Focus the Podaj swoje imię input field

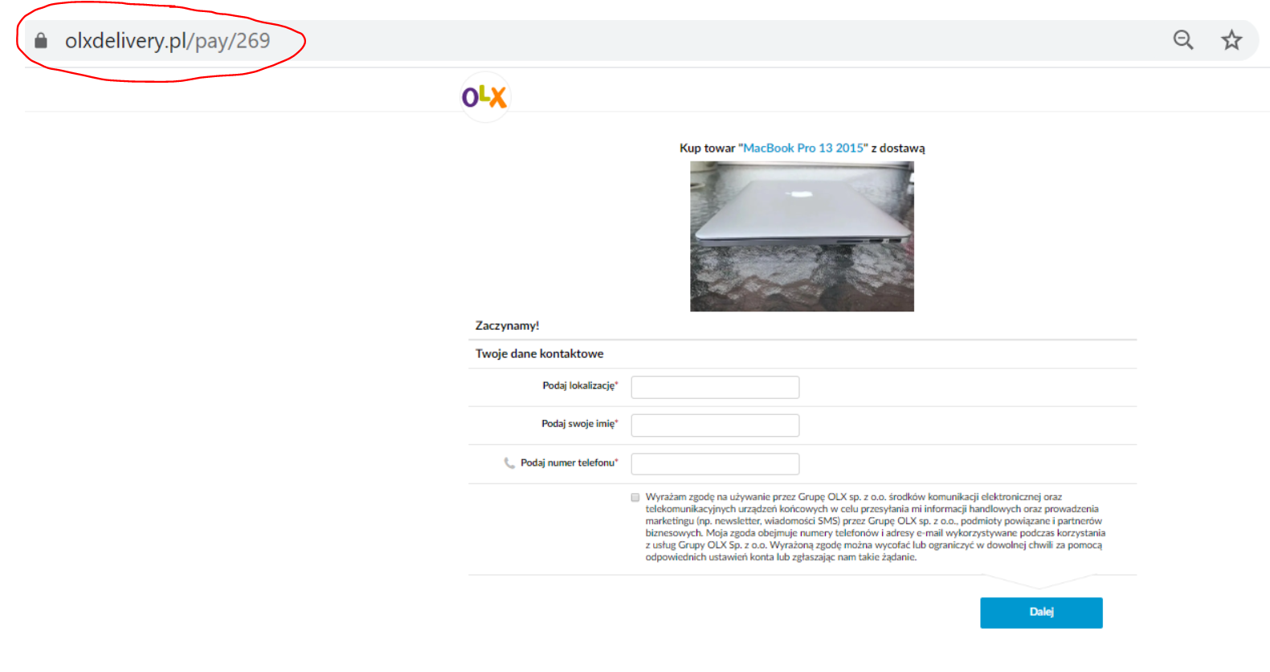[x=715, y=426]
